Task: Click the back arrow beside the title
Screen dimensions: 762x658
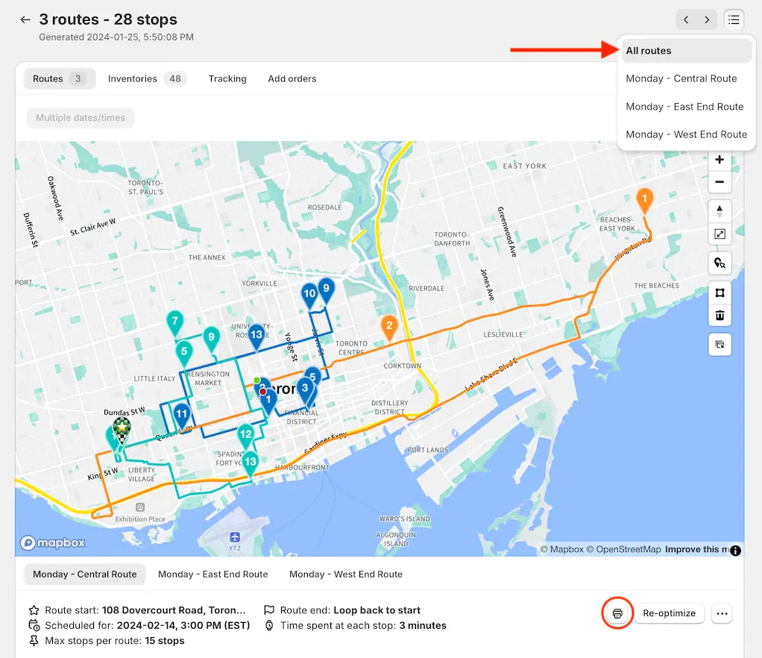Action: pos(25,20)
